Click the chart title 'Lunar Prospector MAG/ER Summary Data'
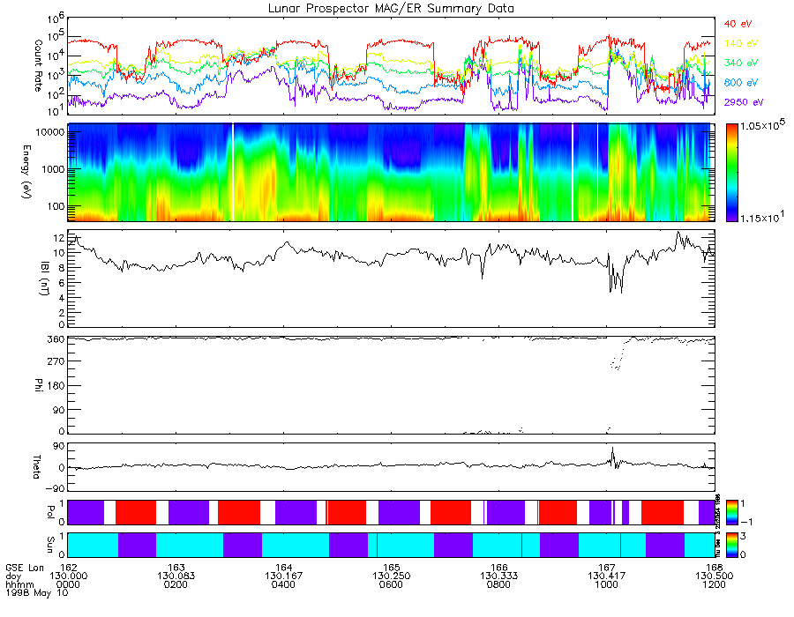The height and width of the screenshot is (617, 794). click(x=391, y=9)
